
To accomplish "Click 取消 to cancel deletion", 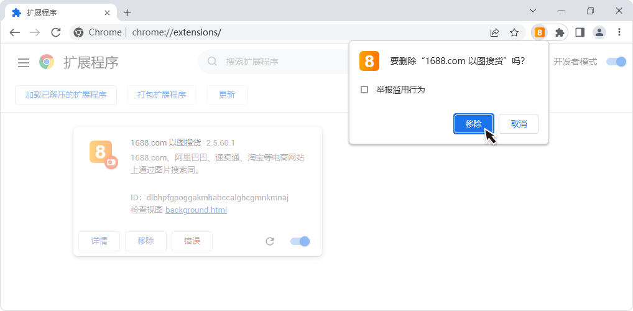I will point(519,124).
